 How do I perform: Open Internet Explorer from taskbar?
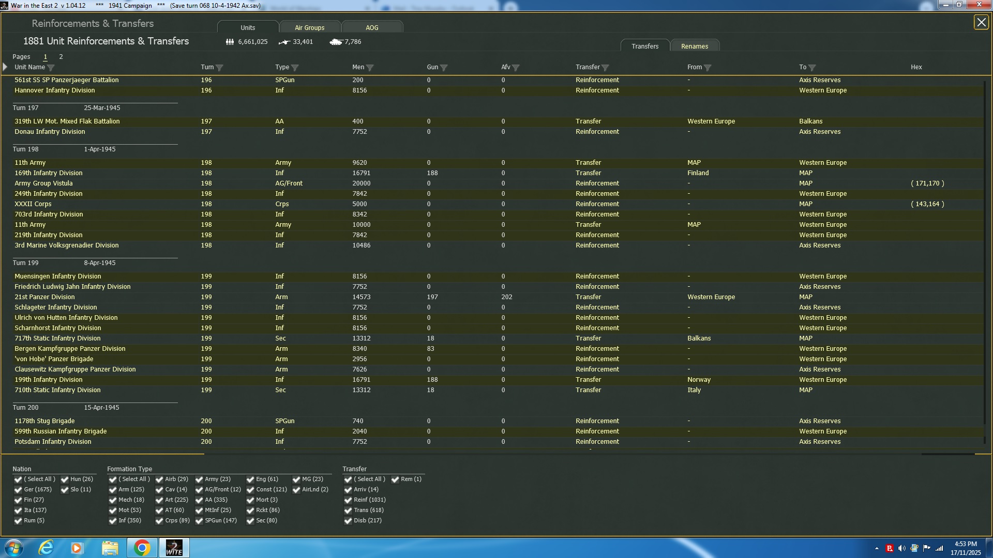point(46,548)
